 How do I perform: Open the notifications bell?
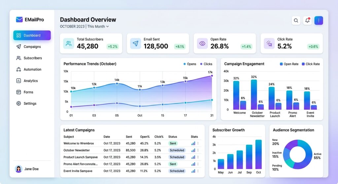tap(307, 20)
